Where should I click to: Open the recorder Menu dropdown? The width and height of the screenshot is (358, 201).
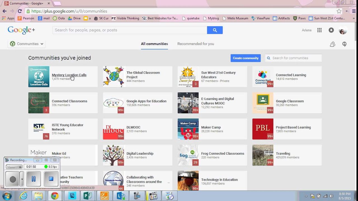pos(14,167)
